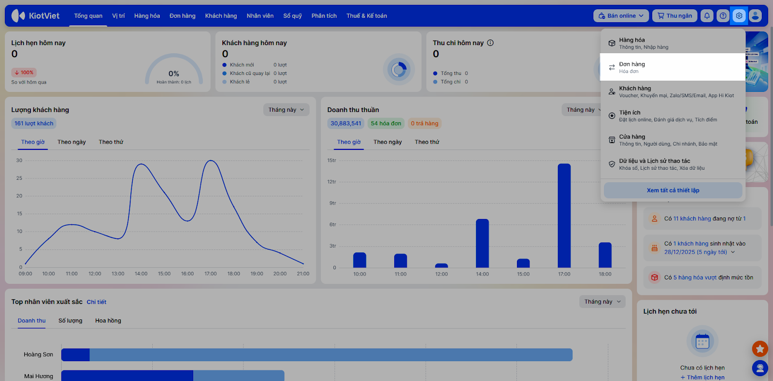Click the red 100% decrease badge

coord(24,73)
